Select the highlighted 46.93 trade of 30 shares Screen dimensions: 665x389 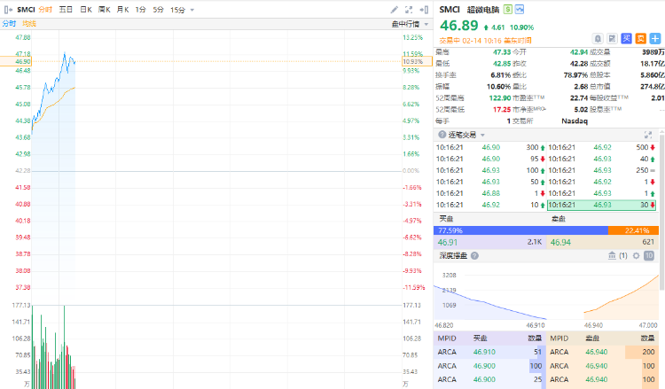pos(601,205)
